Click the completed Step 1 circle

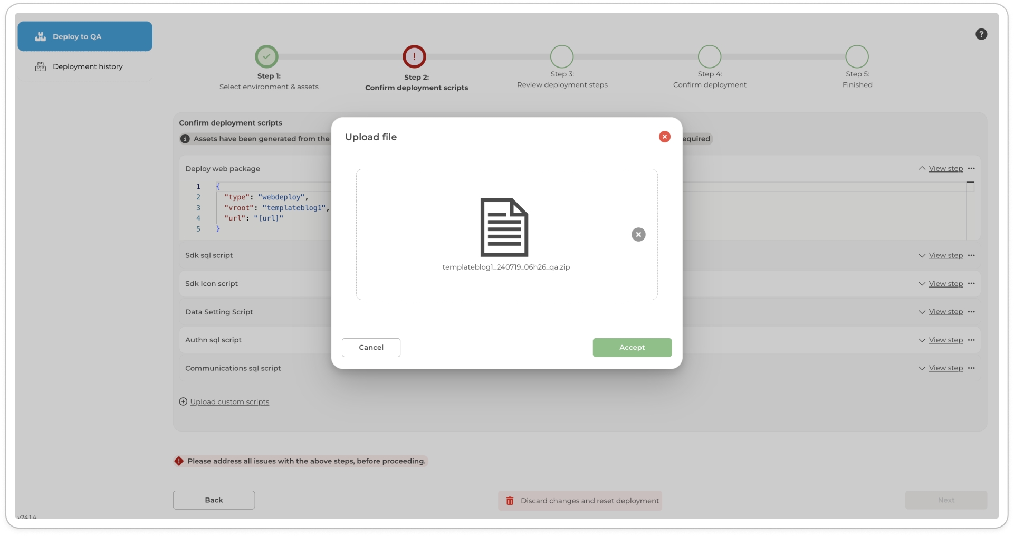[x=266, y=56]
